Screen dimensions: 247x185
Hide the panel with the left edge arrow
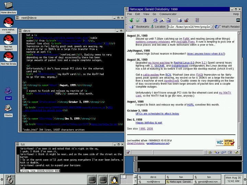click(2, 180)
